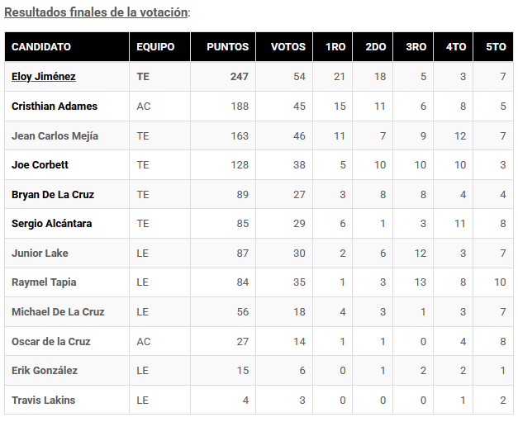Click the Junior Lake name cell

[38, 254]
